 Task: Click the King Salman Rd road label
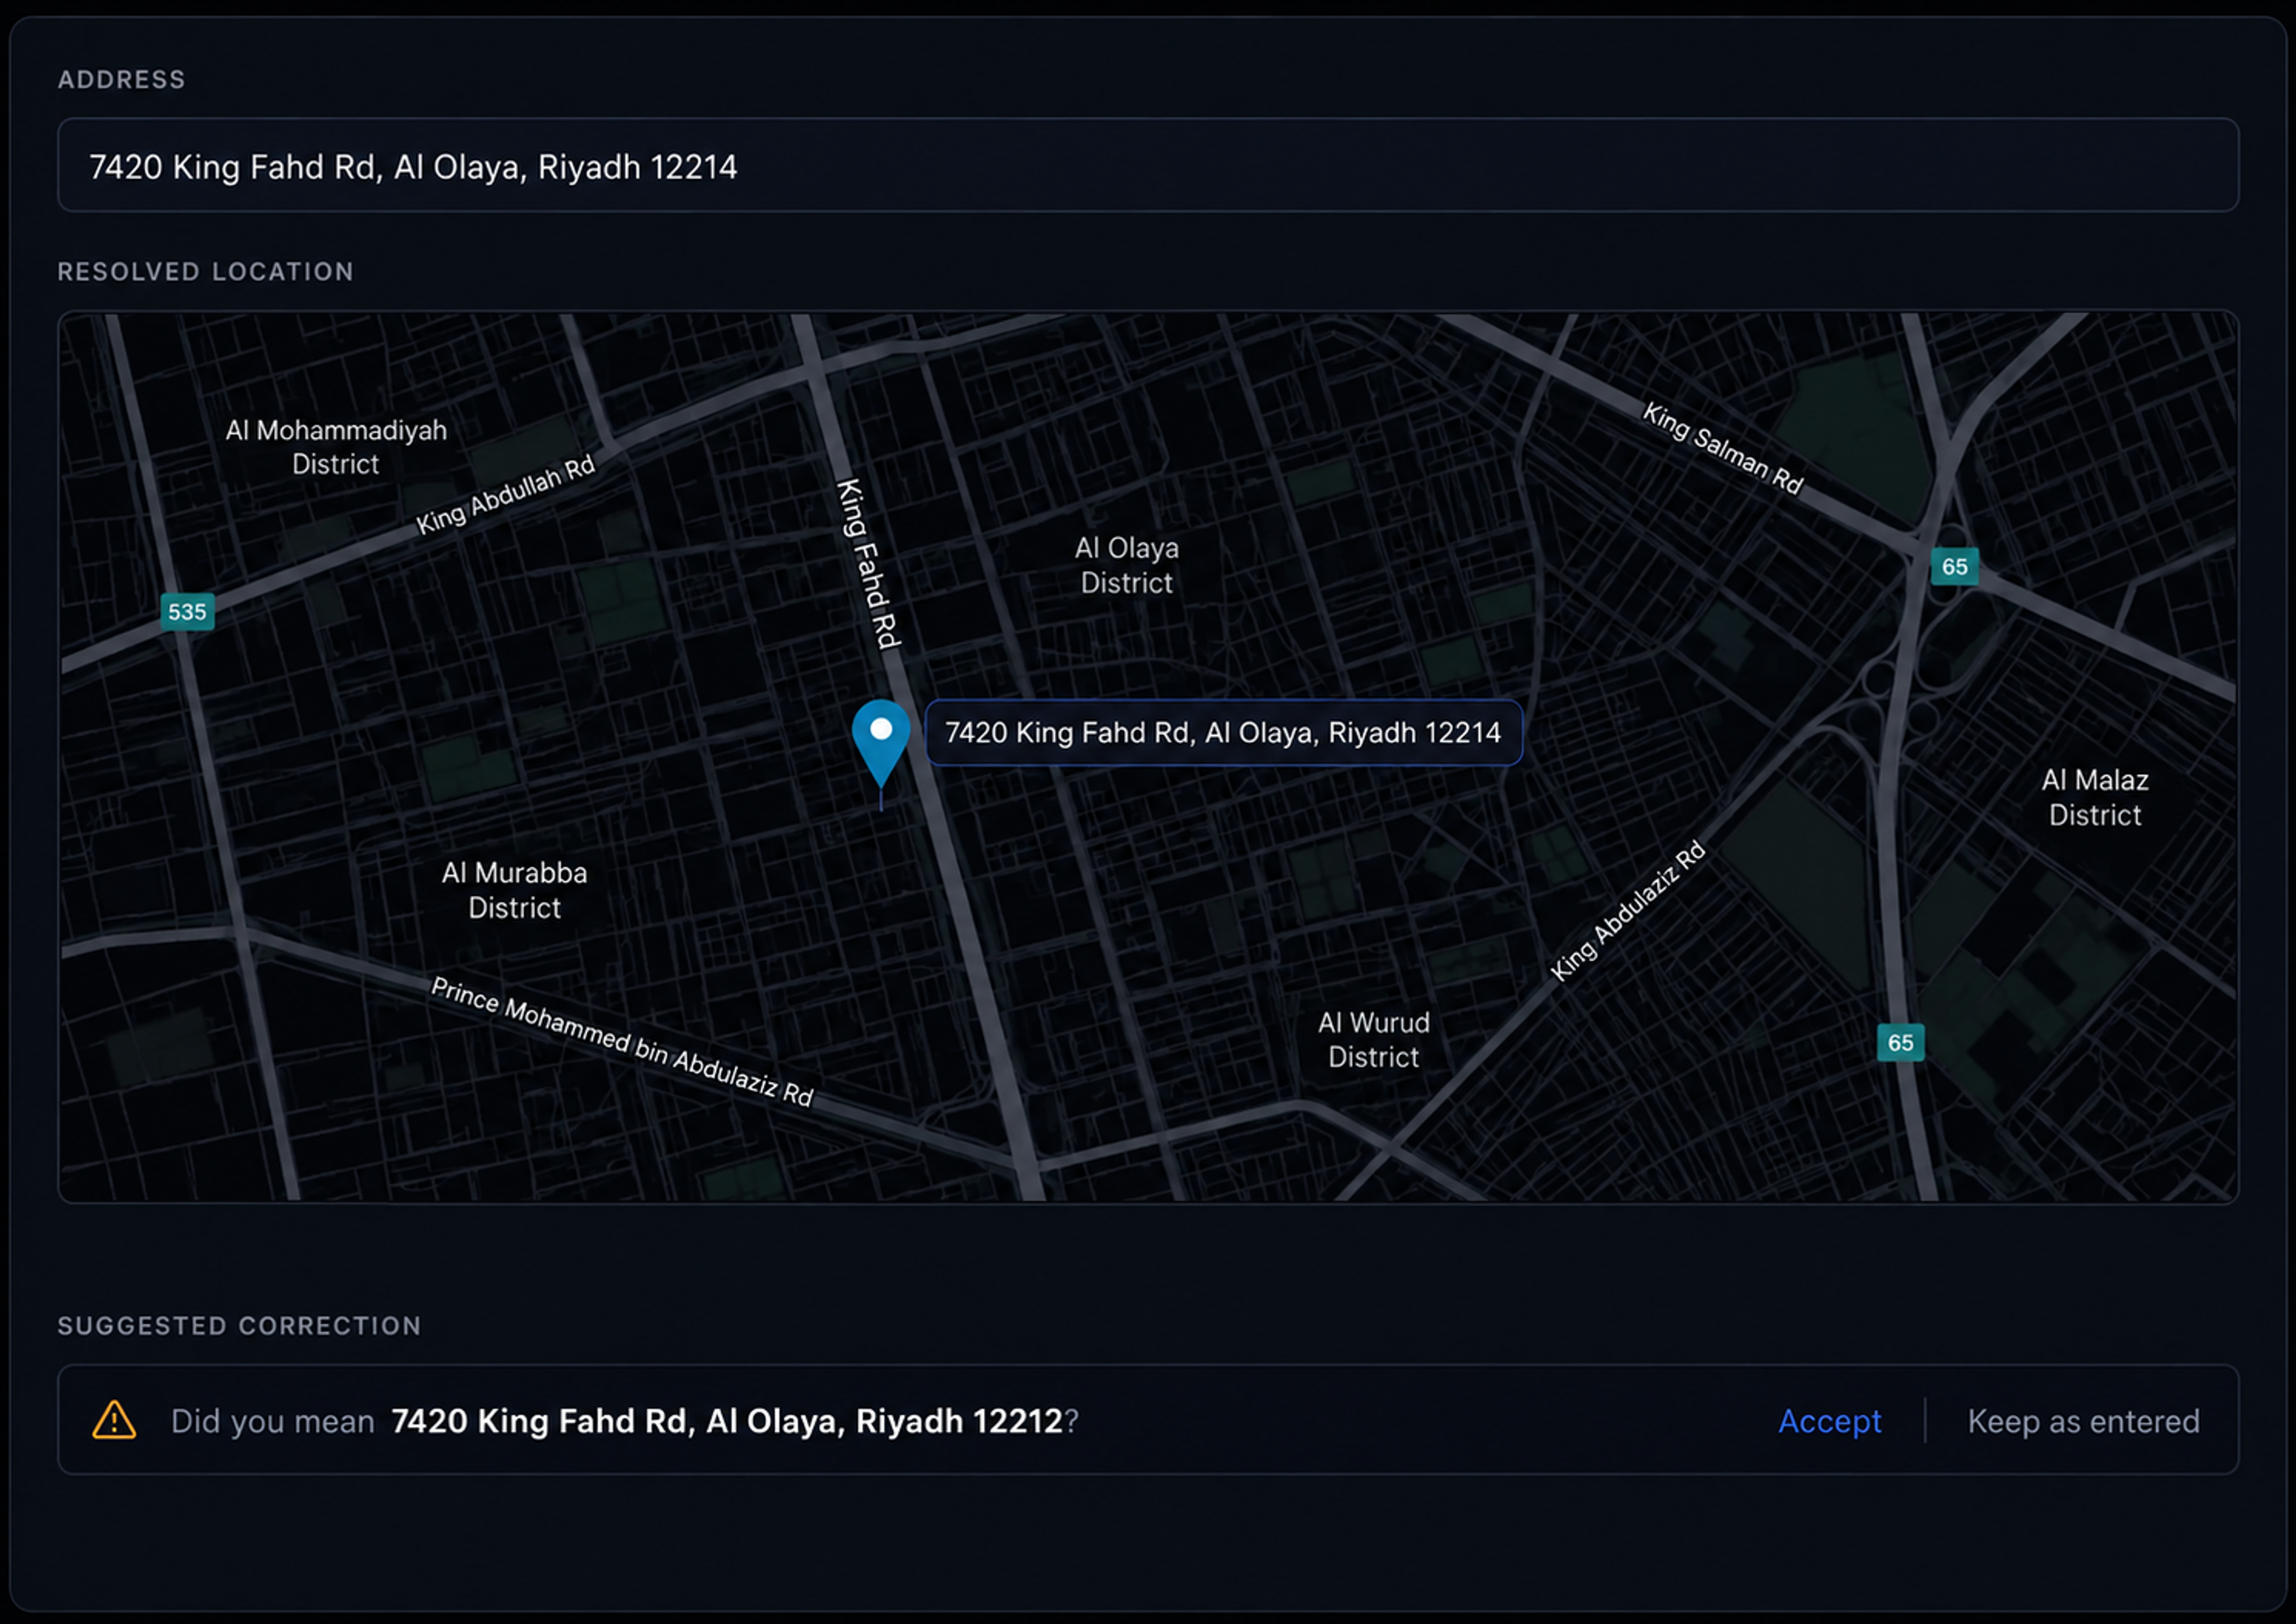pos(1723,448)
